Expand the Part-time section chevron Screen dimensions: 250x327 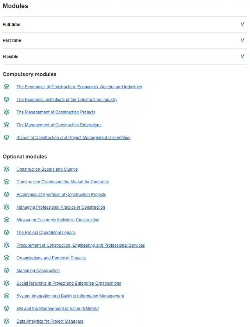242,40
